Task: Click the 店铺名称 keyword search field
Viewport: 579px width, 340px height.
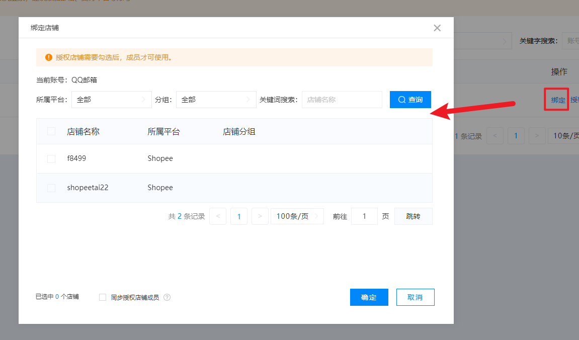Action: click(x=342, y=100)
